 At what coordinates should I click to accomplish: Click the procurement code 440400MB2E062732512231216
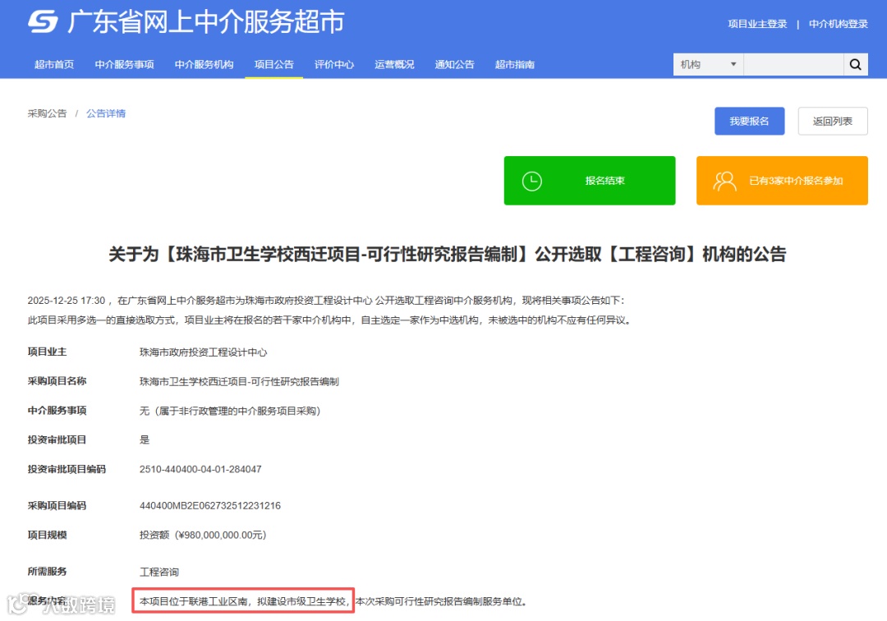210,506
